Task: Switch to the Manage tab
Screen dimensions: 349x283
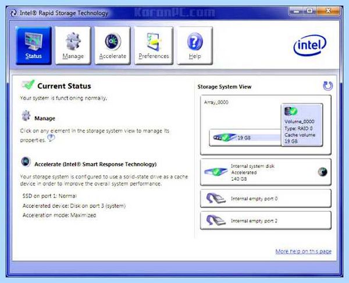Action: pyautogui.click(x=73, y=45)
